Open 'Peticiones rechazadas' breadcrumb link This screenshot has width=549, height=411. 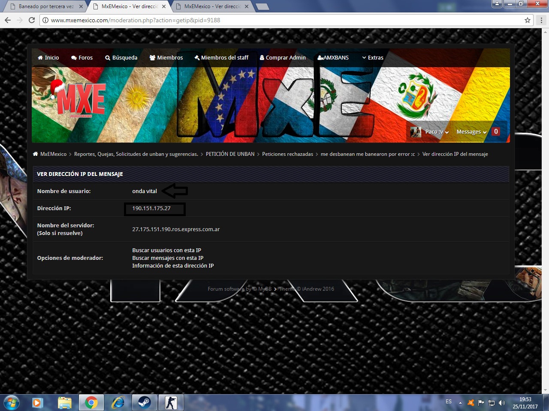pos(288,154)
